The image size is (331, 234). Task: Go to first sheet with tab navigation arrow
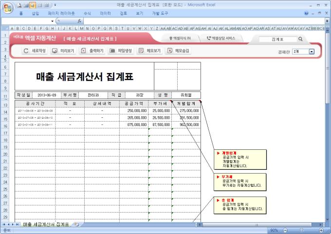tap(3, 224)
